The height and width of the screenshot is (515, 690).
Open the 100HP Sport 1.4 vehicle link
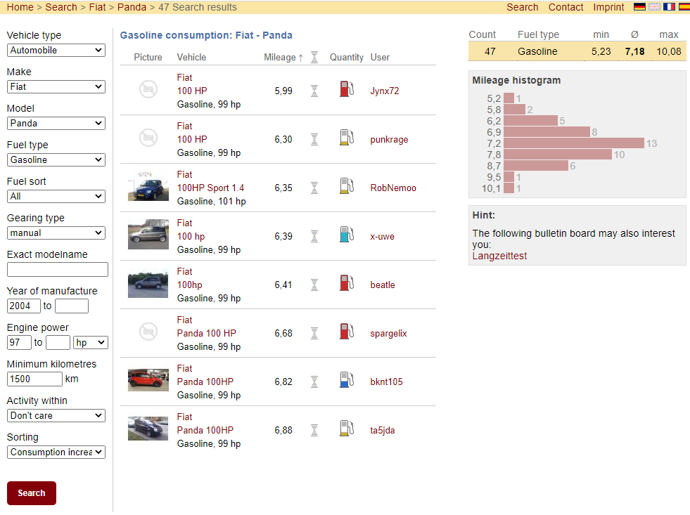point(210,188)
